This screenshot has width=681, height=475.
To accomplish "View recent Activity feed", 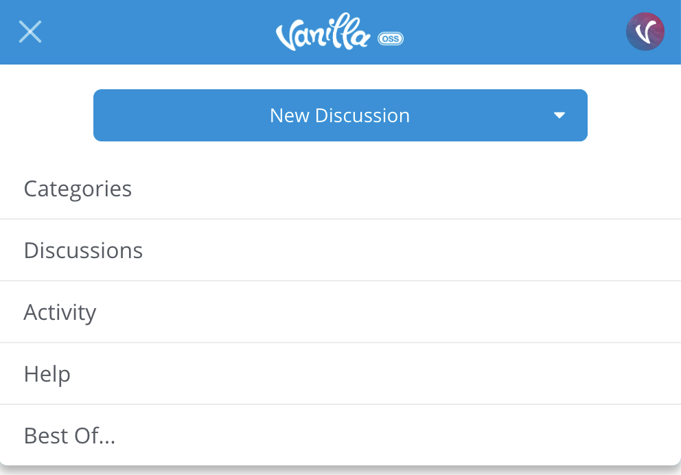I will 60,312.
